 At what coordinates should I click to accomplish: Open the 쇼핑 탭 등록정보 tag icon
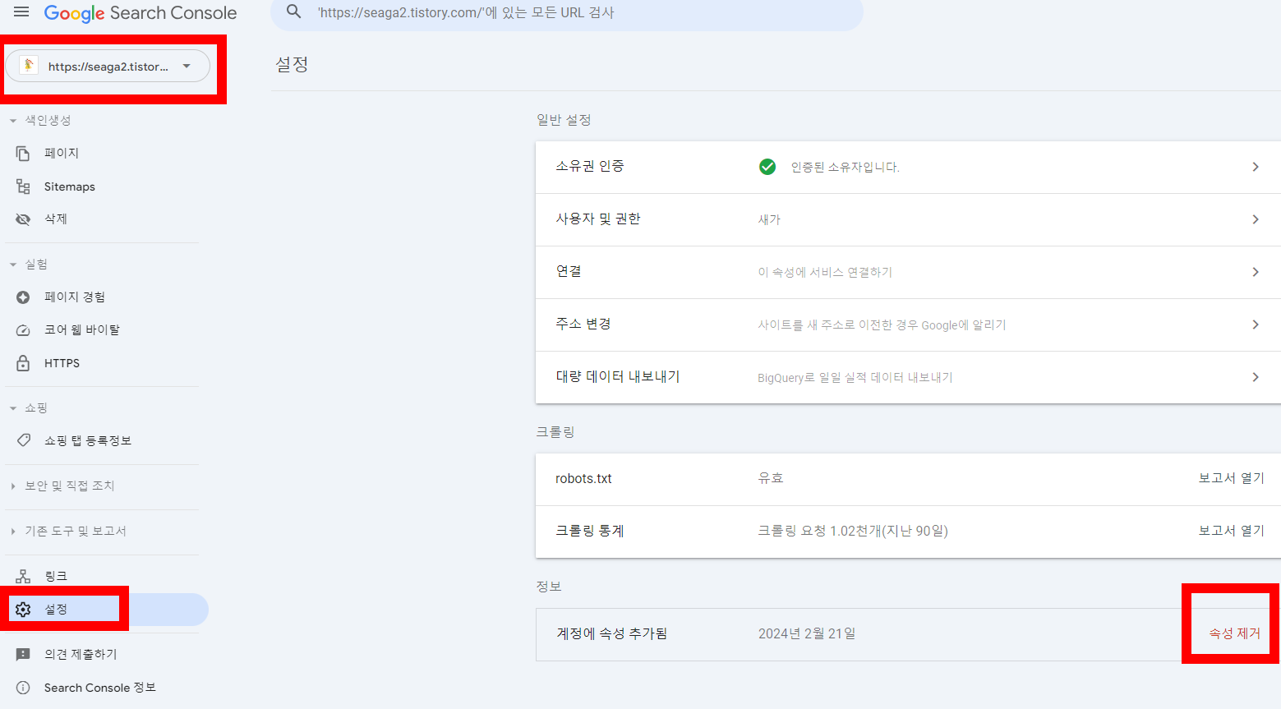click(x=23, y=440)
